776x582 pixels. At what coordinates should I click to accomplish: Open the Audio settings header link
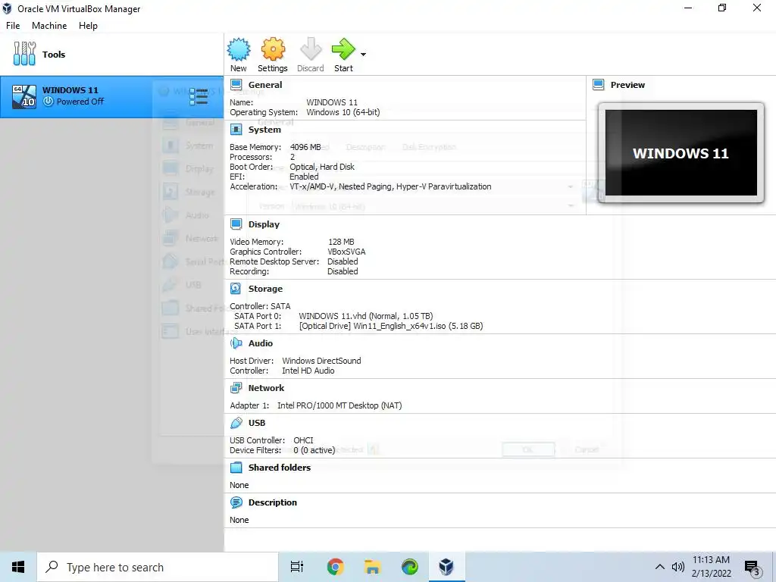(x=261, y=343)
